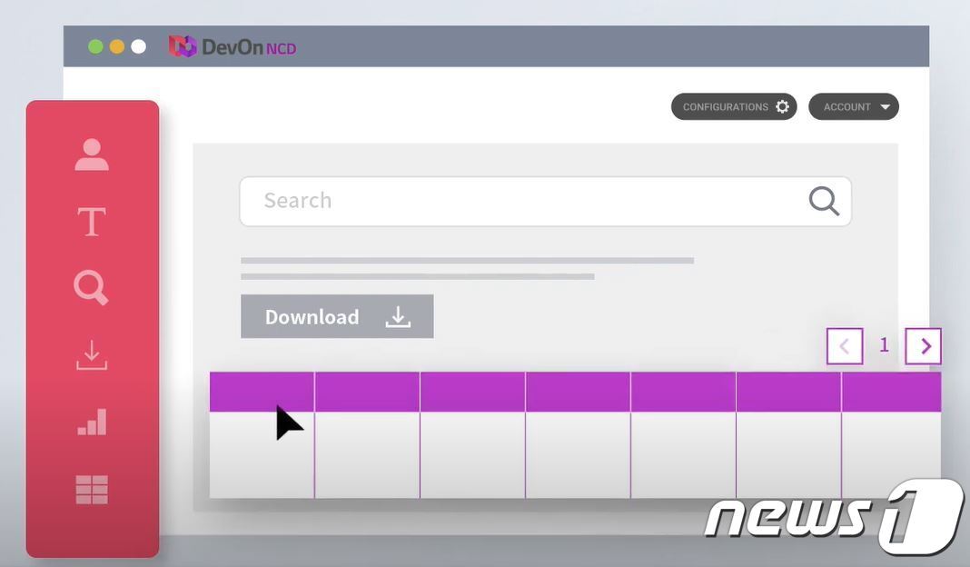Toggle the yellow window dot

click(116, 45)
